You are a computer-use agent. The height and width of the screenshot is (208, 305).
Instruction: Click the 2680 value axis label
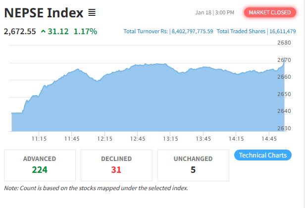[x=284, y=43]
